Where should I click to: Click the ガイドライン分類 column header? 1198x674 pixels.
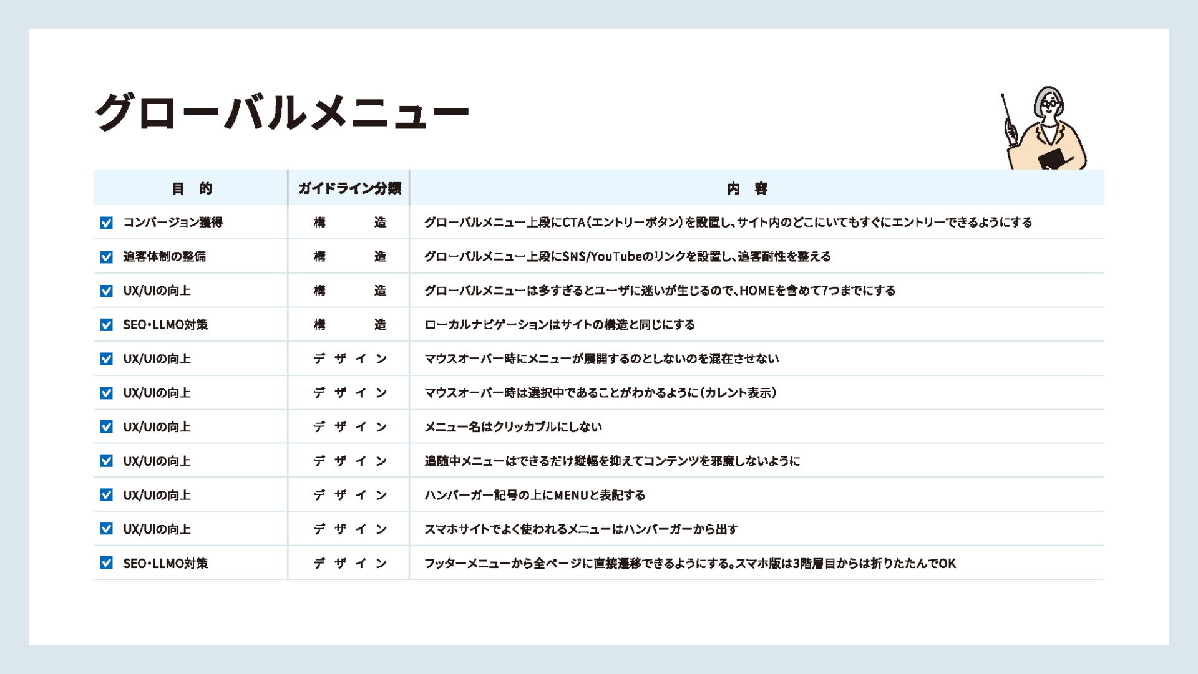[x=349, y=188]
